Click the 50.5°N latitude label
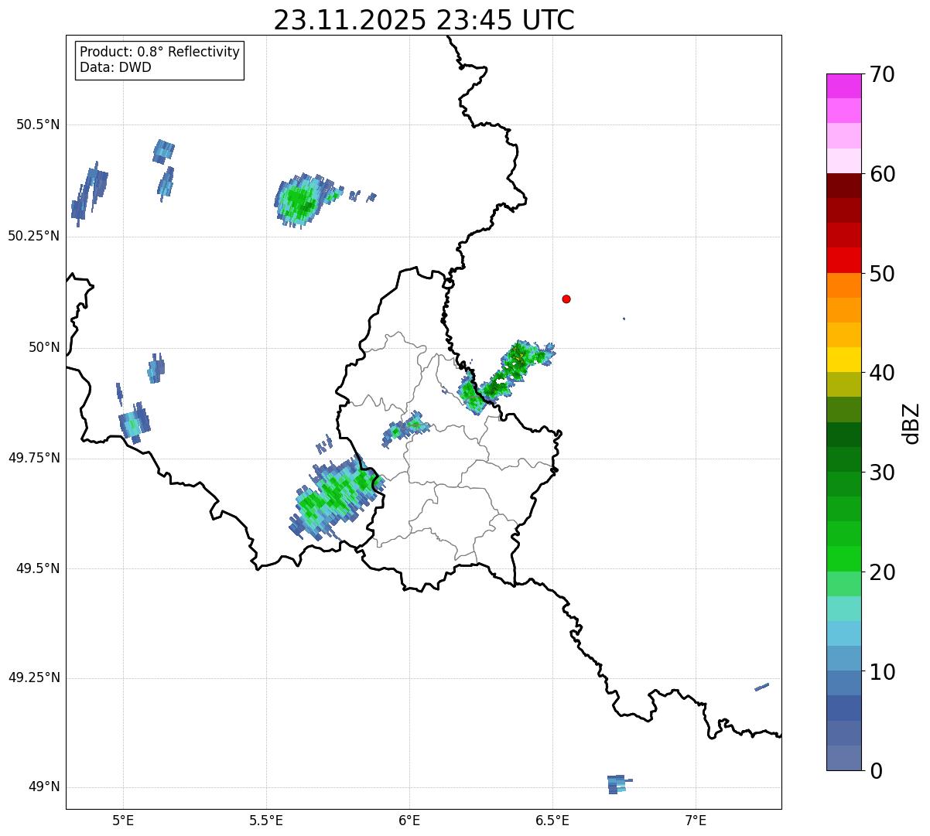 pyautogui.click(x=38, y=125)
